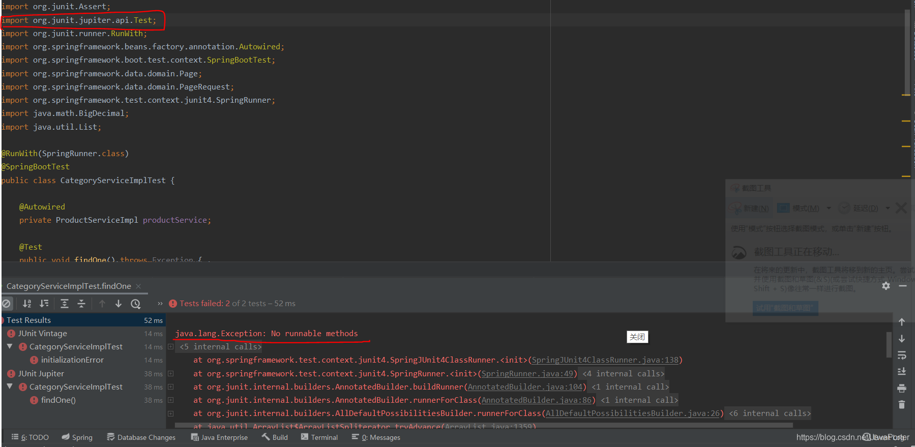The image size is (915, 447).
Task: Sort test results alphabetically
Action: coord(27,304)
